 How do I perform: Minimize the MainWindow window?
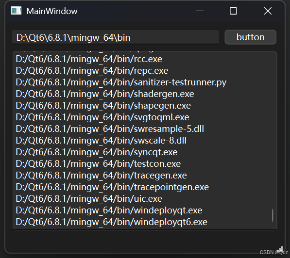coord(200,11)
